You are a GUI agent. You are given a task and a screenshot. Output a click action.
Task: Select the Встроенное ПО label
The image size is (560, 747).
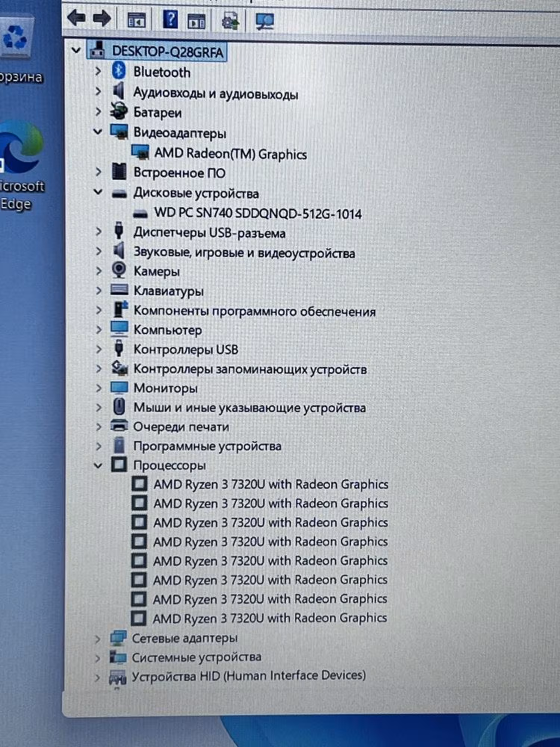pyautogui.click(x=180, y=173)
